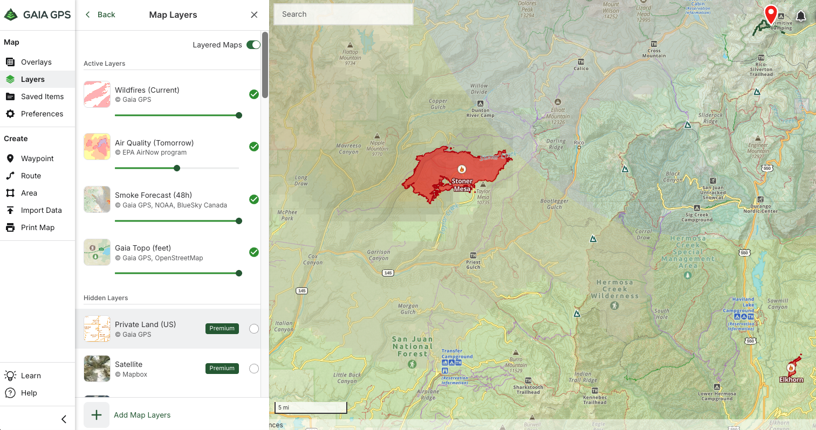Click the Rico town marker
The width and height of the screenshot is (816, 430).
pyautogui.click(x=579, y=148)
